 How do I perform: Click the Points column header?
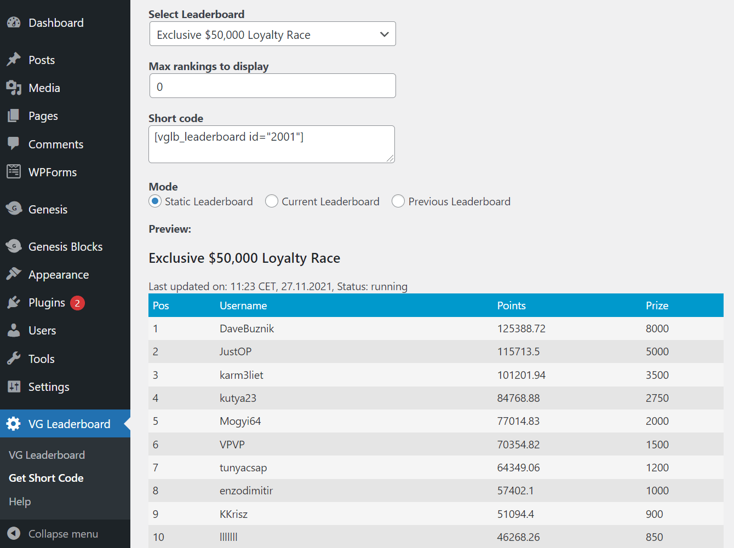tap(511, 305)
